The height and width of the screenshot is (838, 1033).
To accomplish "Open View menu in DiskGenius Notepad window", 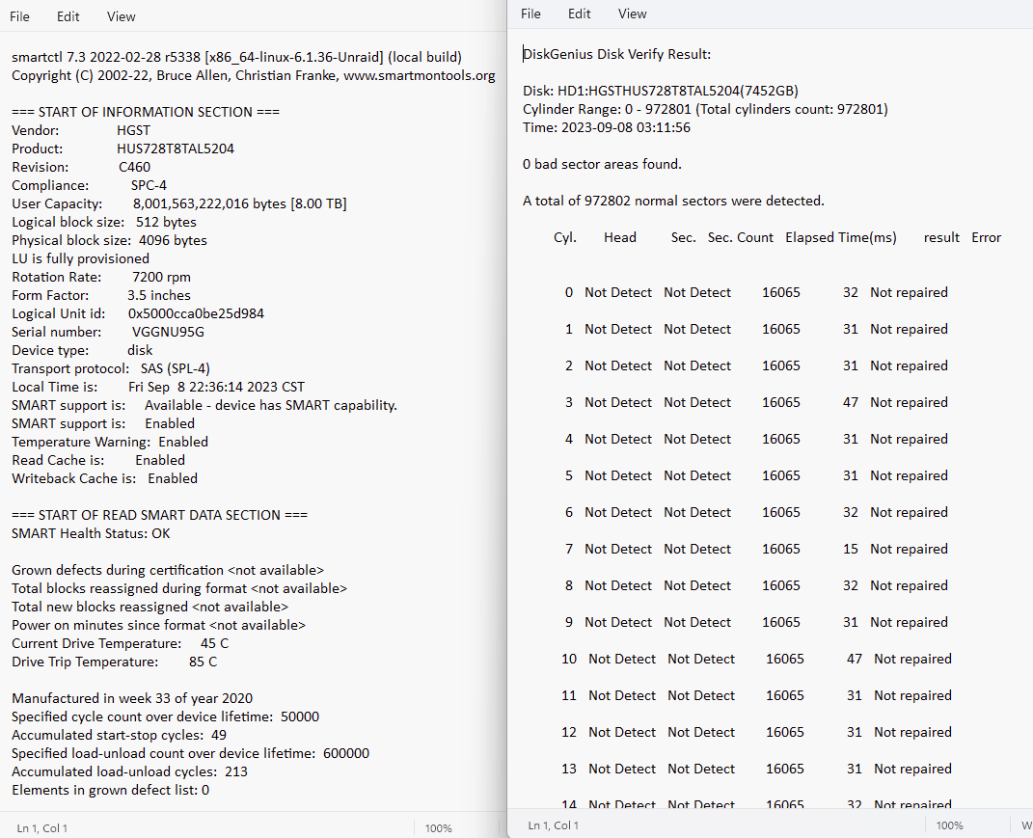I will 633,14.
